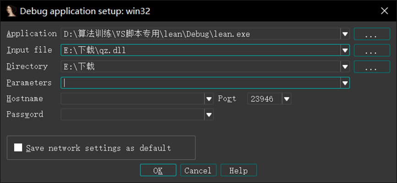
Task: Confirm the debug setup with OK
Action: point(158,170)
